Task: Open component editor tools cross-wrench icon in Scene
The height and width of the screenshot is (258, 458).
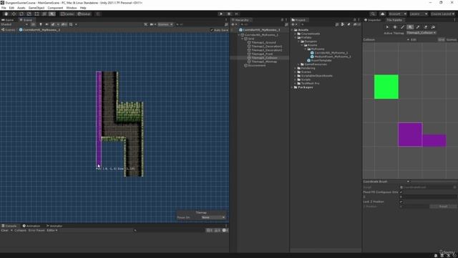Action: coord(146,24)
